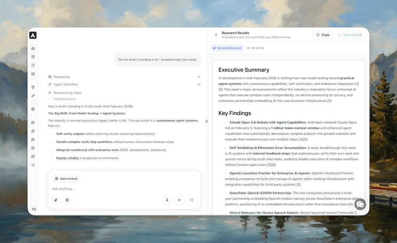Open the topmost chat bubble in sidebar
This screenshot has height=243, width=397.
33,123
